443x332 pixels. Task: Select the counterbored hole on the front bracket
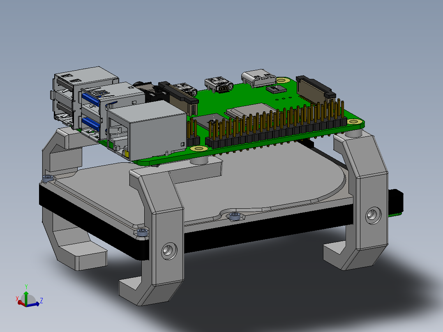pos(169,251)
